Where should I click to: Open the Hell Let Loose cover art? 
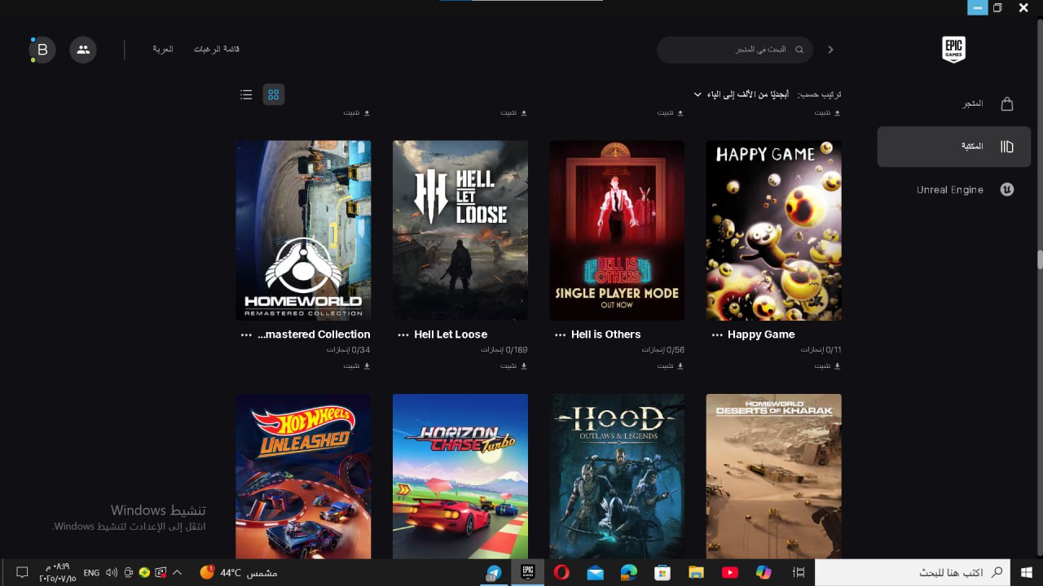460,230
